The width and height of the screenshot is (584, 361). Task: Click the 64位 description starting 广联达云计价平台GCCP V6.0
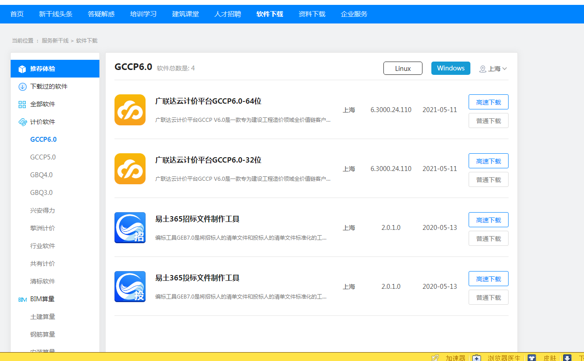(243, 120)
